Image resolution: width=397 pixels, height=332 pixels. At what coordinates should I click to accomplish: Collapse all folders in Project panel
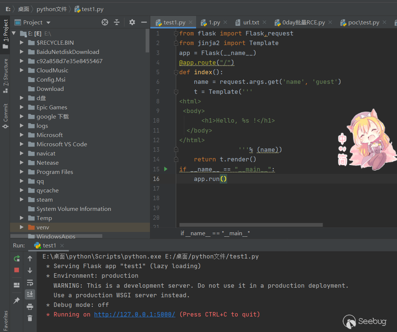pyautogui.click(x=117, y=23)
